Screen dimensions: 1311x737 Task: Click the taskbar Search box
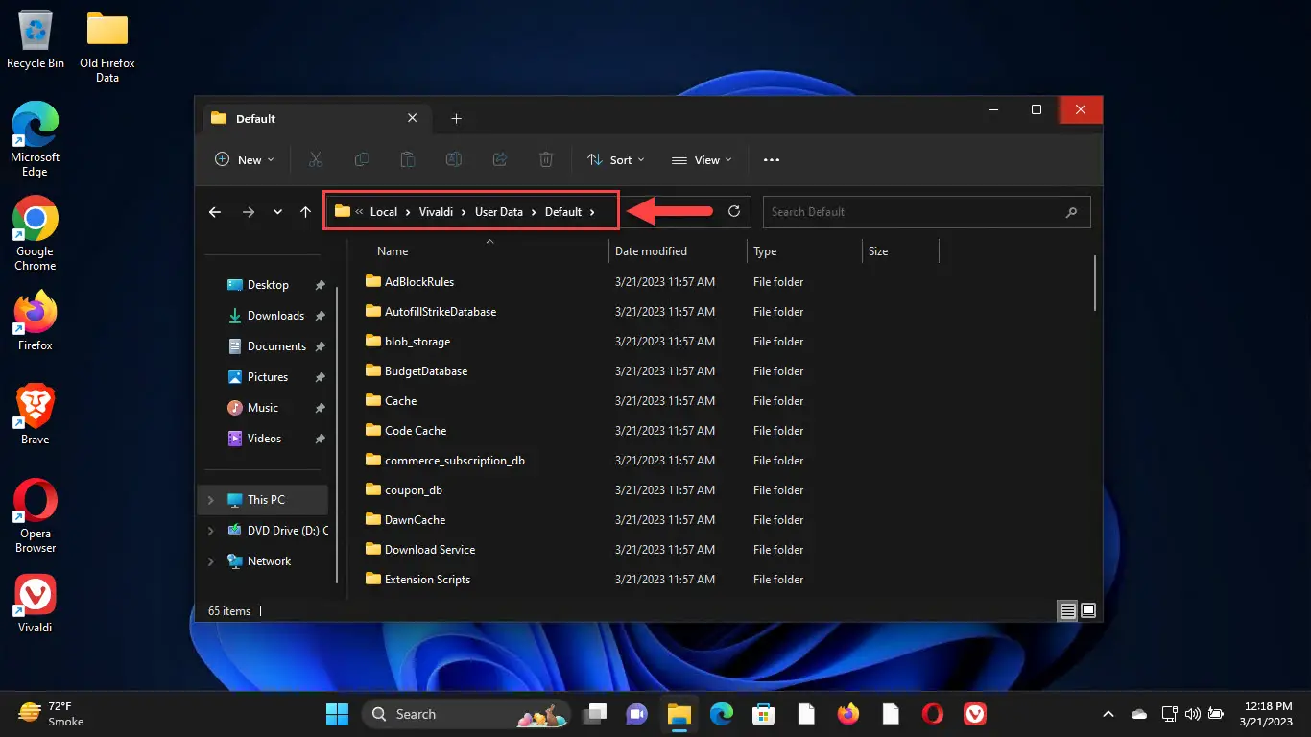pyautogui.click(x=466, y=714)
